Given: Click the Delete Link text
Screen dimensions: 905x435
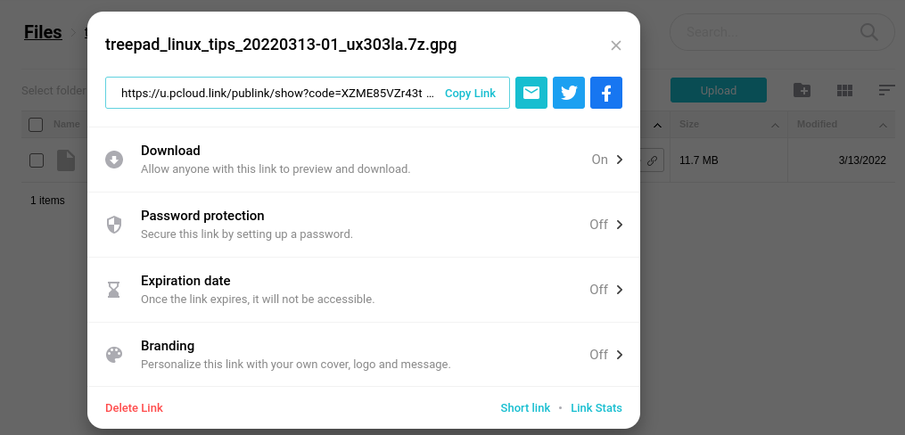Looking at the screenshot, I should (x=134, y=408).
